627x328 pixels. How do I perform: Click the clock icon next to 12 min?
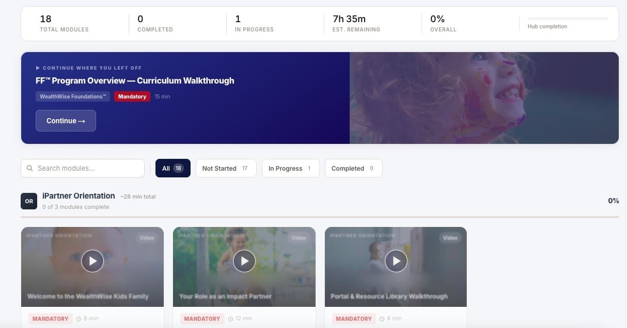click(230, 319)
